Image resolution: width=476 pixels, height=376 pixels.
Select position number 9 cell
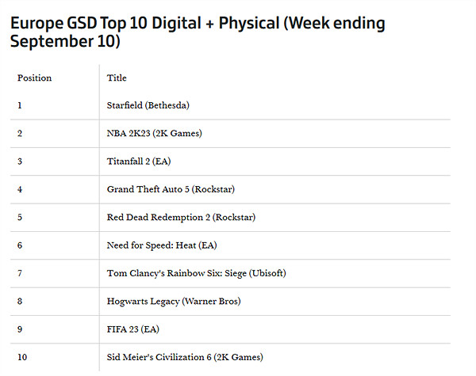click(20, 329)
